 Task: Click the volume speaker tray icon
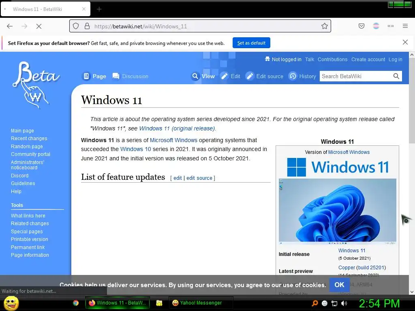(344, 303)
